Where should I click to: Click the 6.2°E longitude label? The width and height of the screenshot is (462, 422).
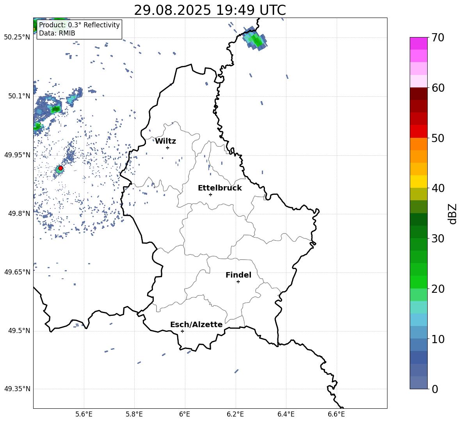pyautogui.click(x=235, y=414)
